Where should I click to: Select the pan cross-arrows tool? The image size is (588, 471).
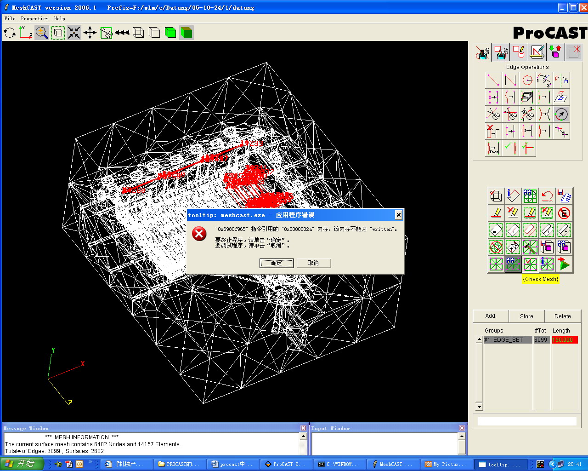tap(90, 33)
